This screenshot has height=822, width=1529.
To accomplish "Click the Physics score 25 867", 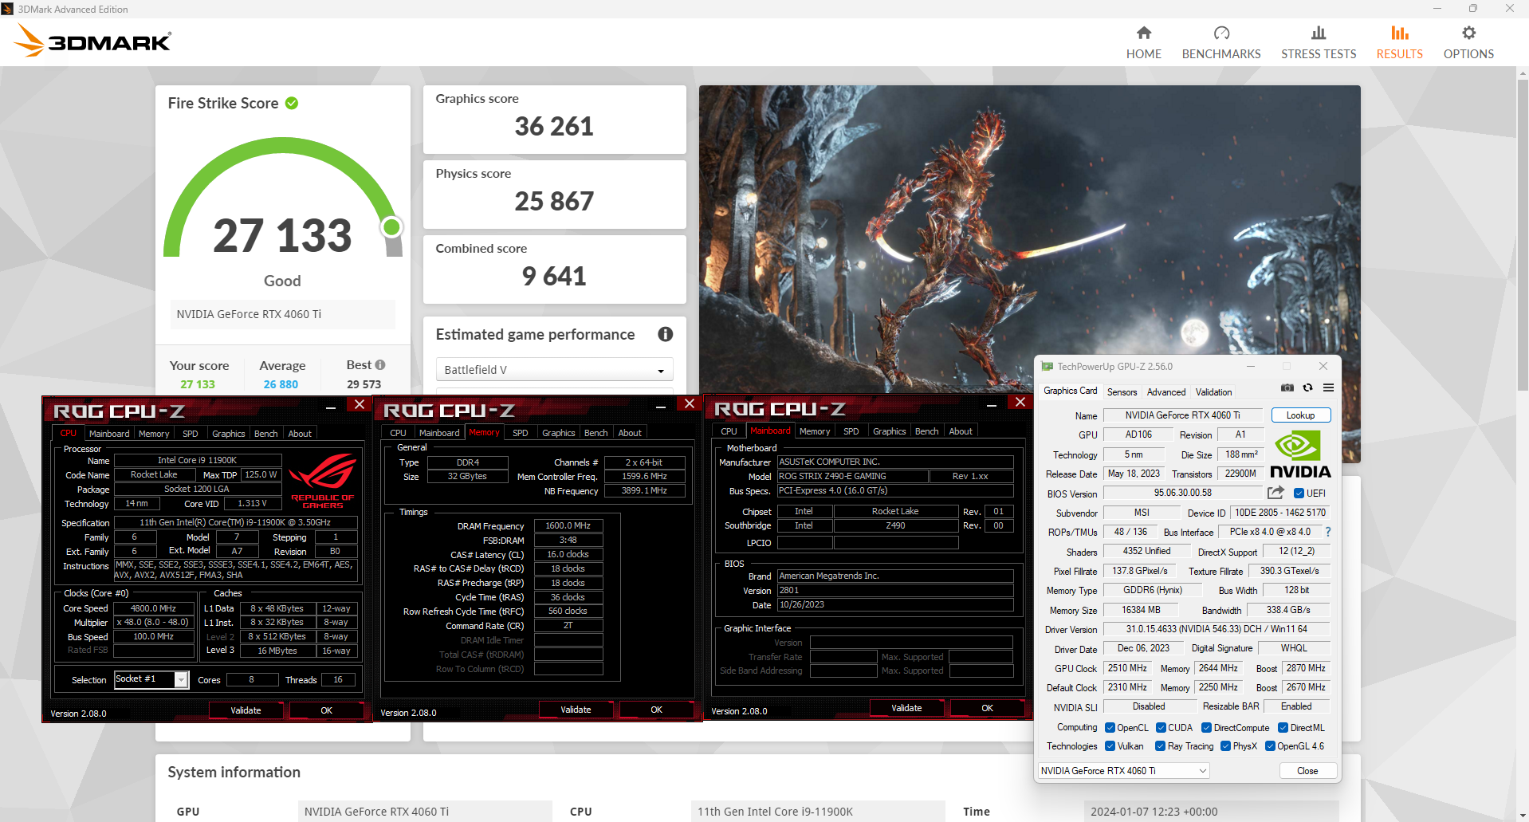I will [x=554, y=201].
